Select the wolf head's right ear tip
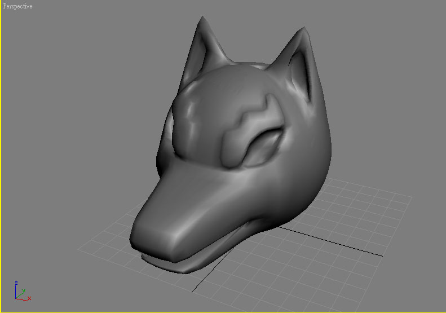The height and width of the screenshot is (313, 446). click(x=305, y=27)
